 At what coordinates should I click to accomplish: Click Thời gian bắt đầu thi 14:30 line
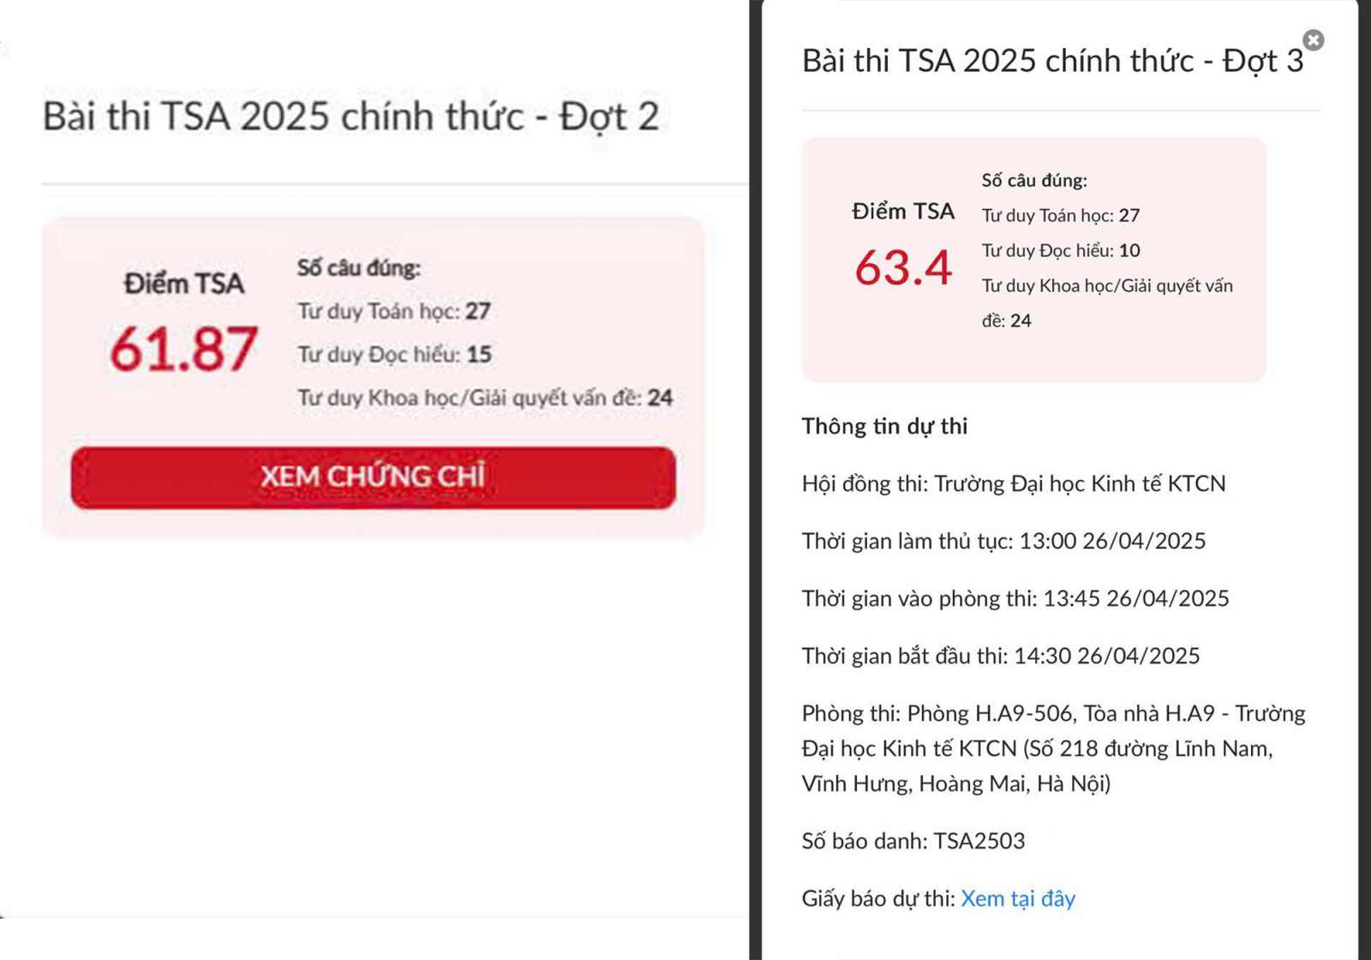(1001, 656)
